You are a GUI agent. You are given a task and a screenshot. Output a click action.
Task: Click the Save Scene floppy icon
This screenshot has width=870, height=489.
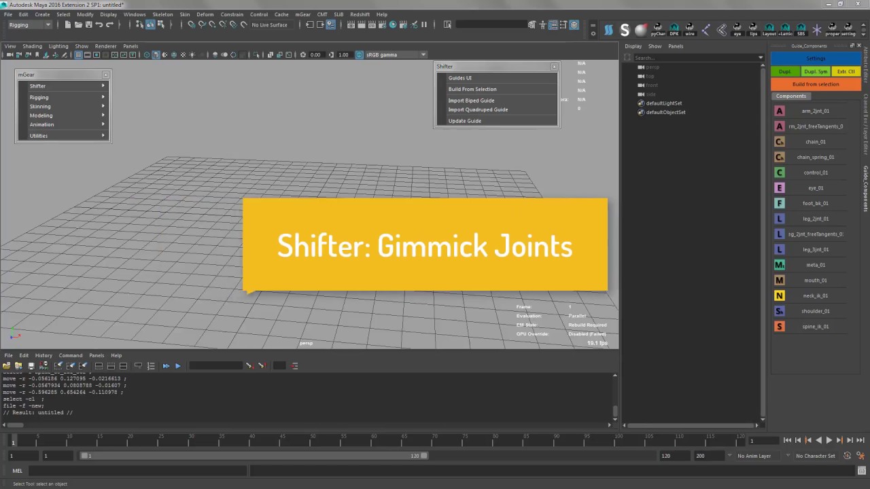click(x=88, y=24)
